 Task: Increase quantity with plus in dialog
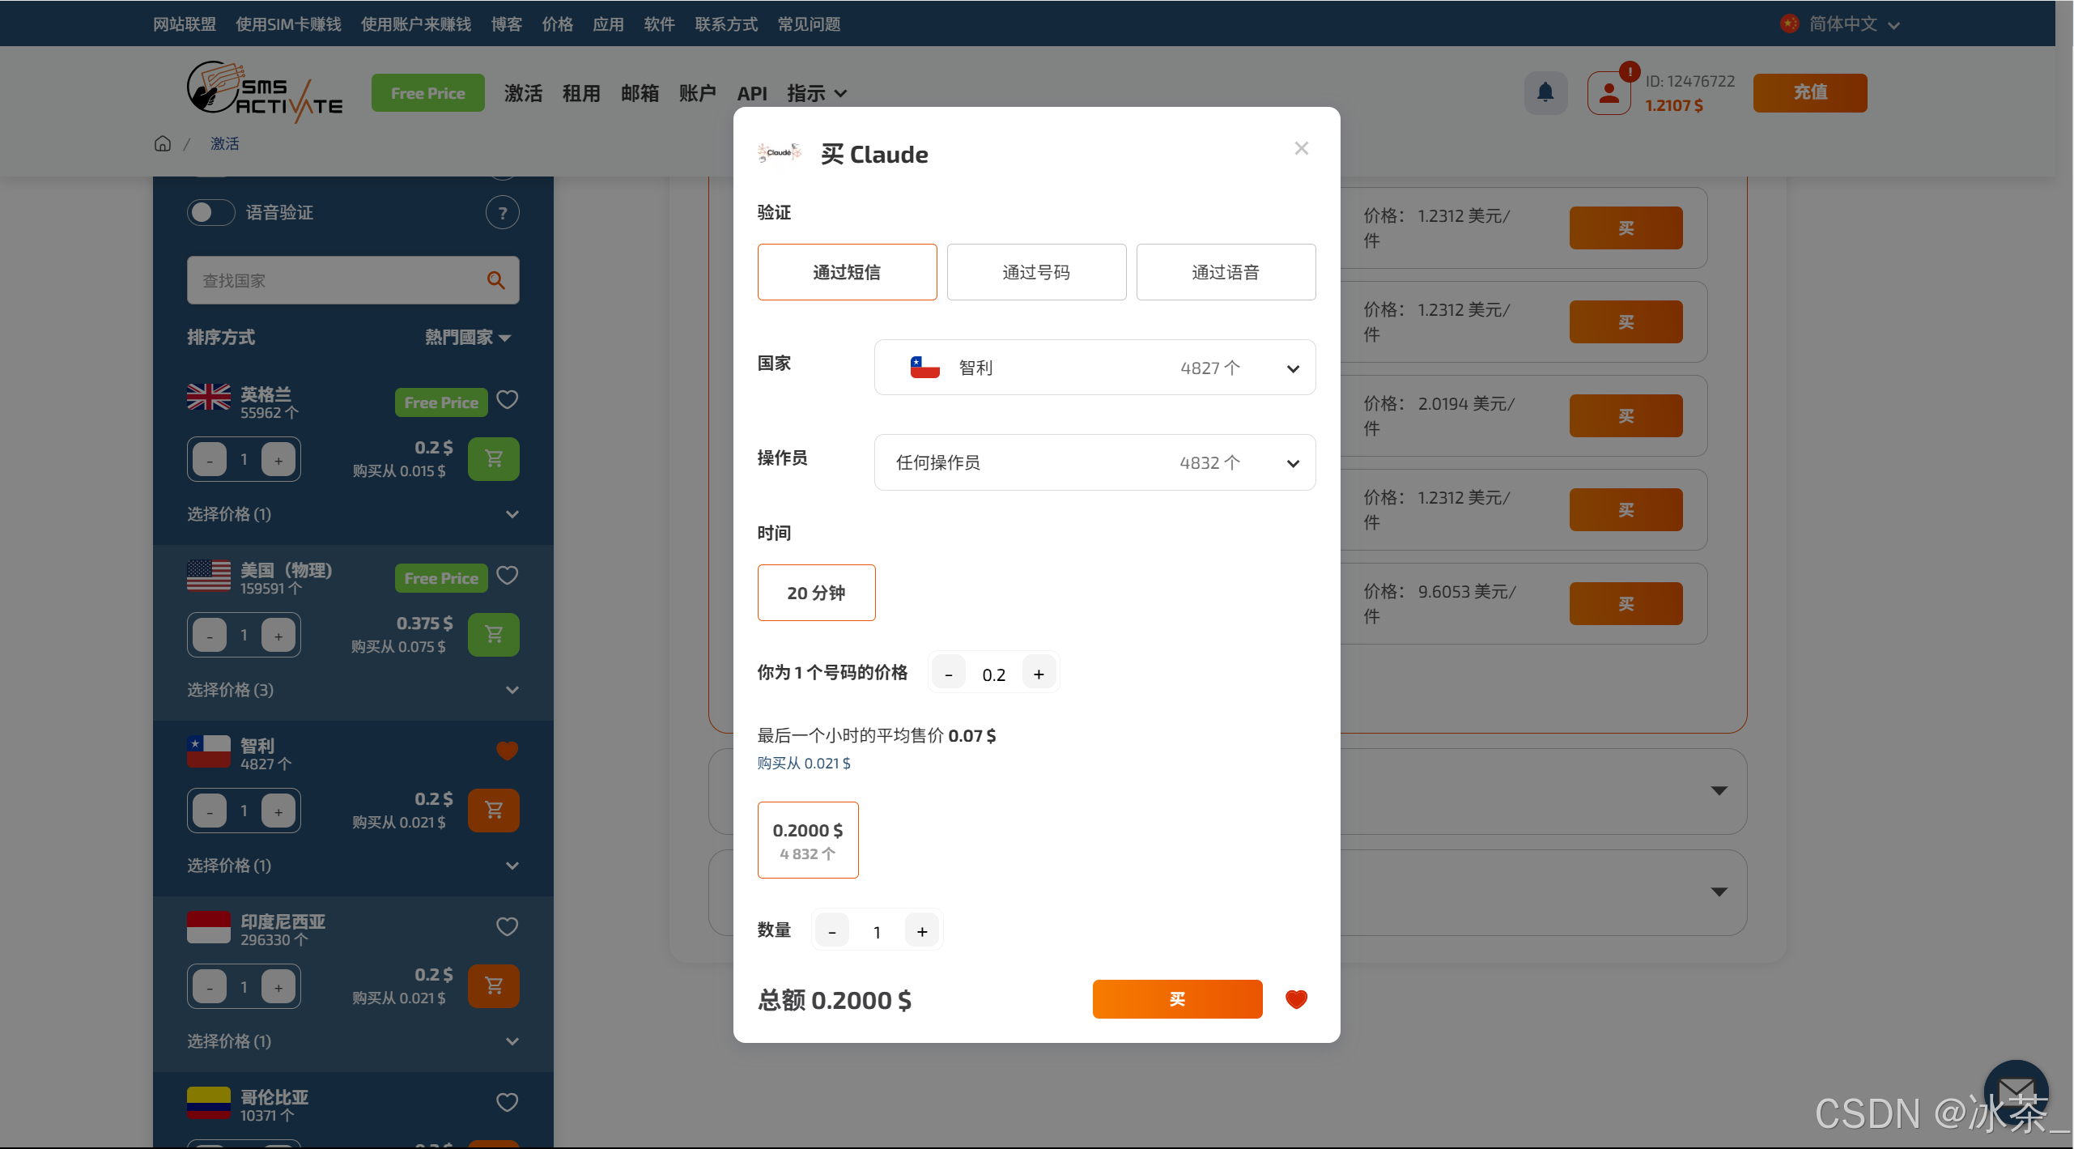coord(921,931)
